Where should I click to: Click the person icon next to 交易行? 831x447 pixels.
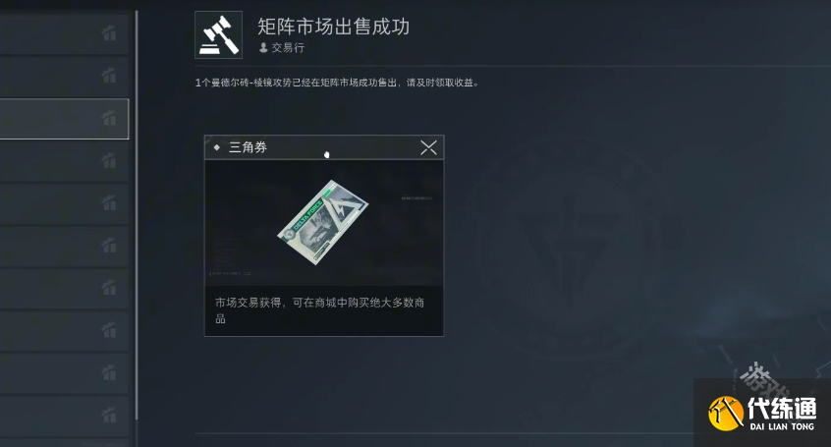[263, 48]
